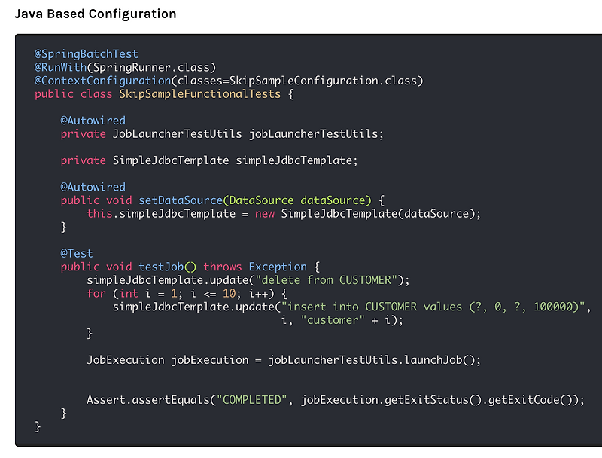
Task: Click the 'new SimpleJdbcTemplate(dataSource)' assignment line
Action: point(284,214)
